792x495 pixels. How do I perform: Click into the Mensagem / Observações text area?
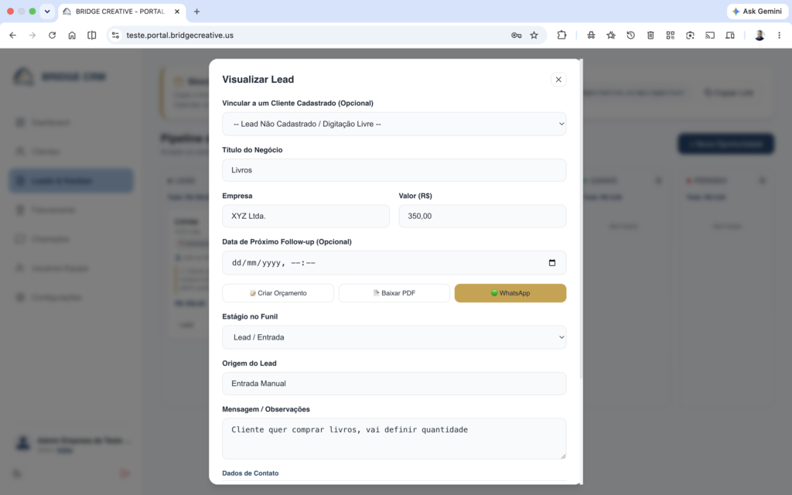click(x=394, y=439)
